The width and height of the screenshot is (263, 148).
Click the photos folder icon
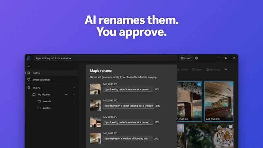(39, 108)
